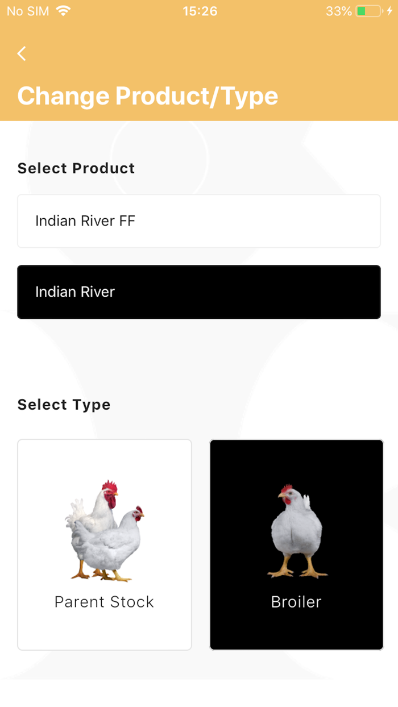The width and height of the screenshot is (398, 707).
Task: Tap the Broiler chicken image
Action: point(296,529)
